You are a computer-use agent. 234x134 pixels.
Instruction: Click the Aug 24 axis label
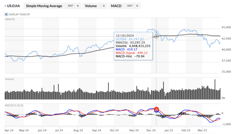(78, 130)
